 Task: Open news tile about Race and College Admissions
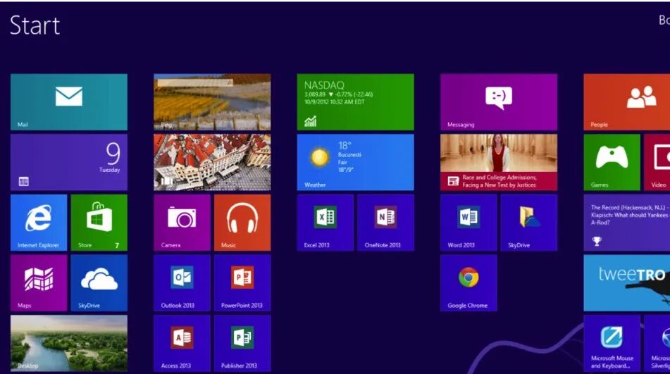[499, 162]
